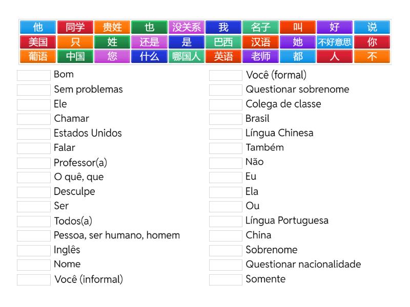This screenshot has height=307, width=410.
Task: Click the orange 葡语 tile
Action: coord(38,56)
